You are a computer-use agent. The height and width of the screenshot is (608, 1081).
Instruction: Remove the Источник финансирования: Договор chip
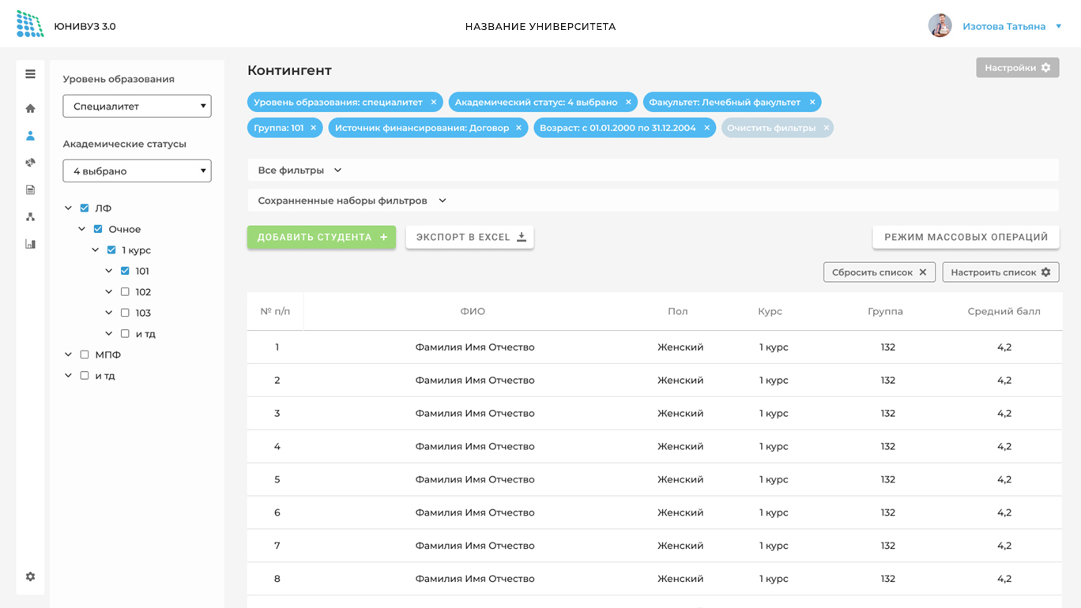pyautogui.click(x=518, y=128)
